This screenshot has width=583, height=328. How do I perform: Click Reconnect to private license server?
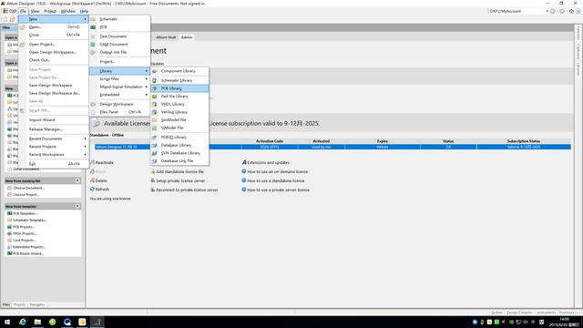pyautogui.click(x=187, y=190)
